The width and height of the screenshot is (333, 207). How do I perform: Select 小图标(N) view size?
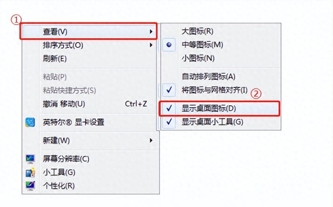[198, 58]
